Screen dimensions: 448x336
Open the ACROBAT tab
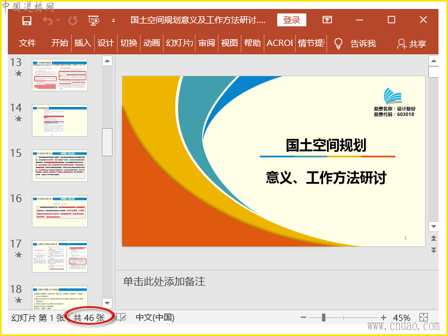tap(280, 43)
